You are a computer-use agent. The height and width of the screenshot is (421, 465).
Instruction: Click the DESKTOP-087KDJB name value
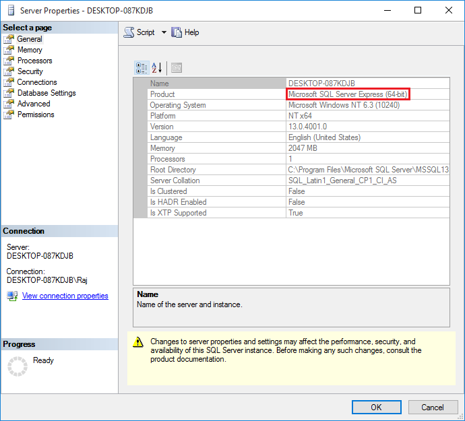click(321, 84)
